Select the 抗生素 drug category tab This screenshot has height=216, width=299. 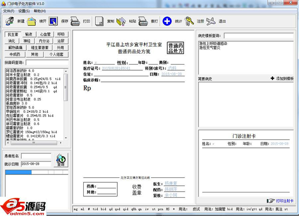point(12,35)
